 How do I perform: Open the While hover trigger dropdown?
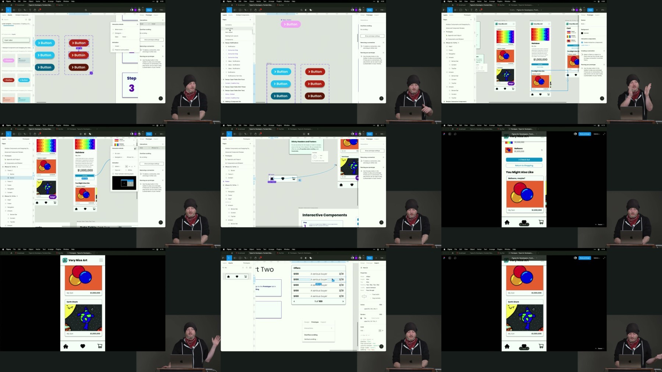click(120, 29)
